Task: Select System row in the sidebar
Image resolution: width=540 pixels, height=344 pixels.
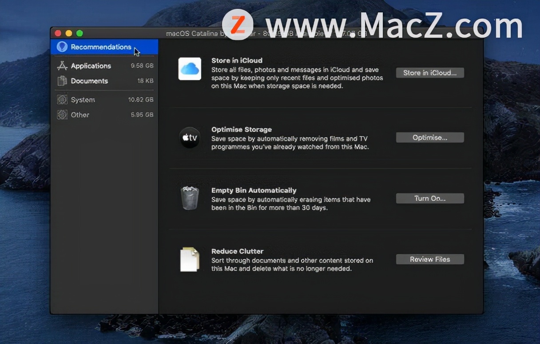Action: 104,100
